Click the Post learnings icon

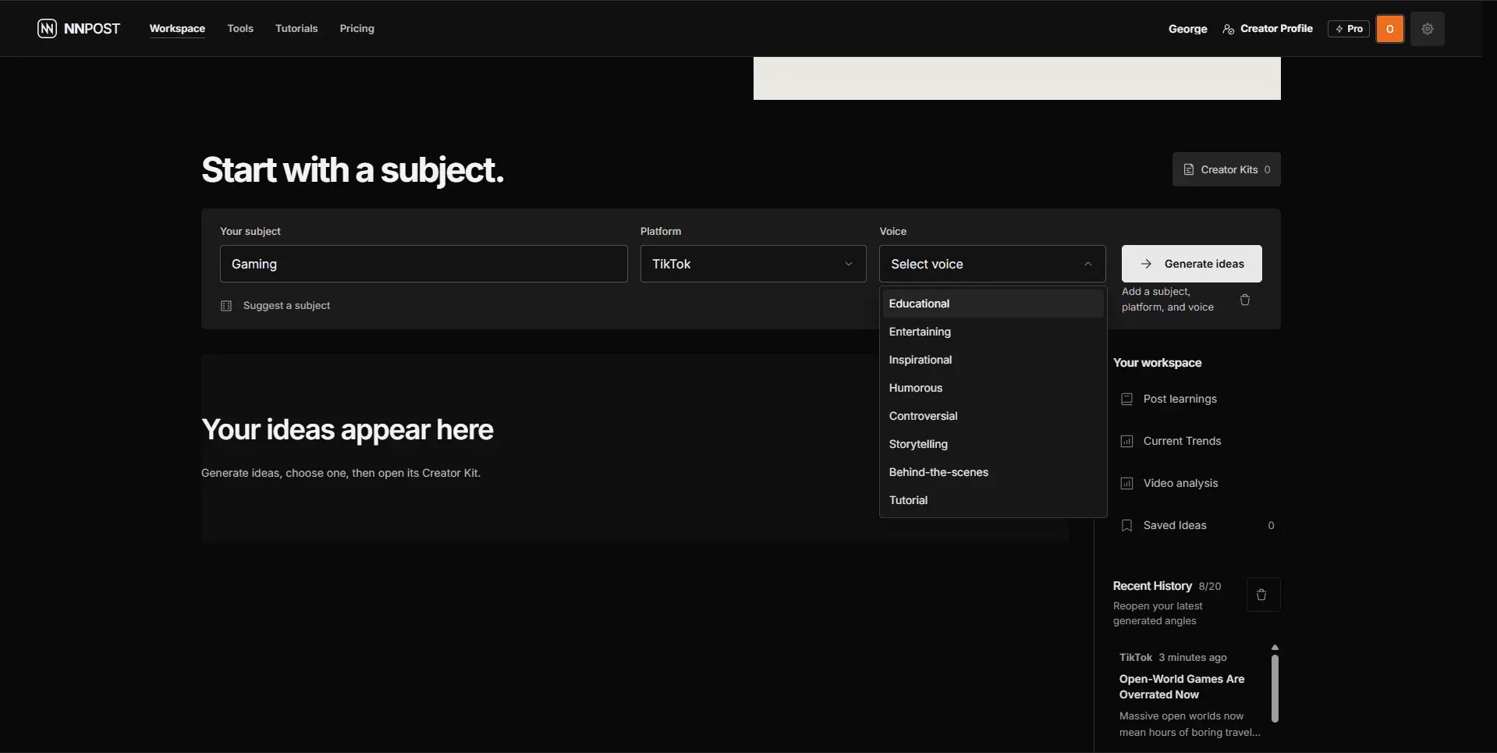(1126, 399)
